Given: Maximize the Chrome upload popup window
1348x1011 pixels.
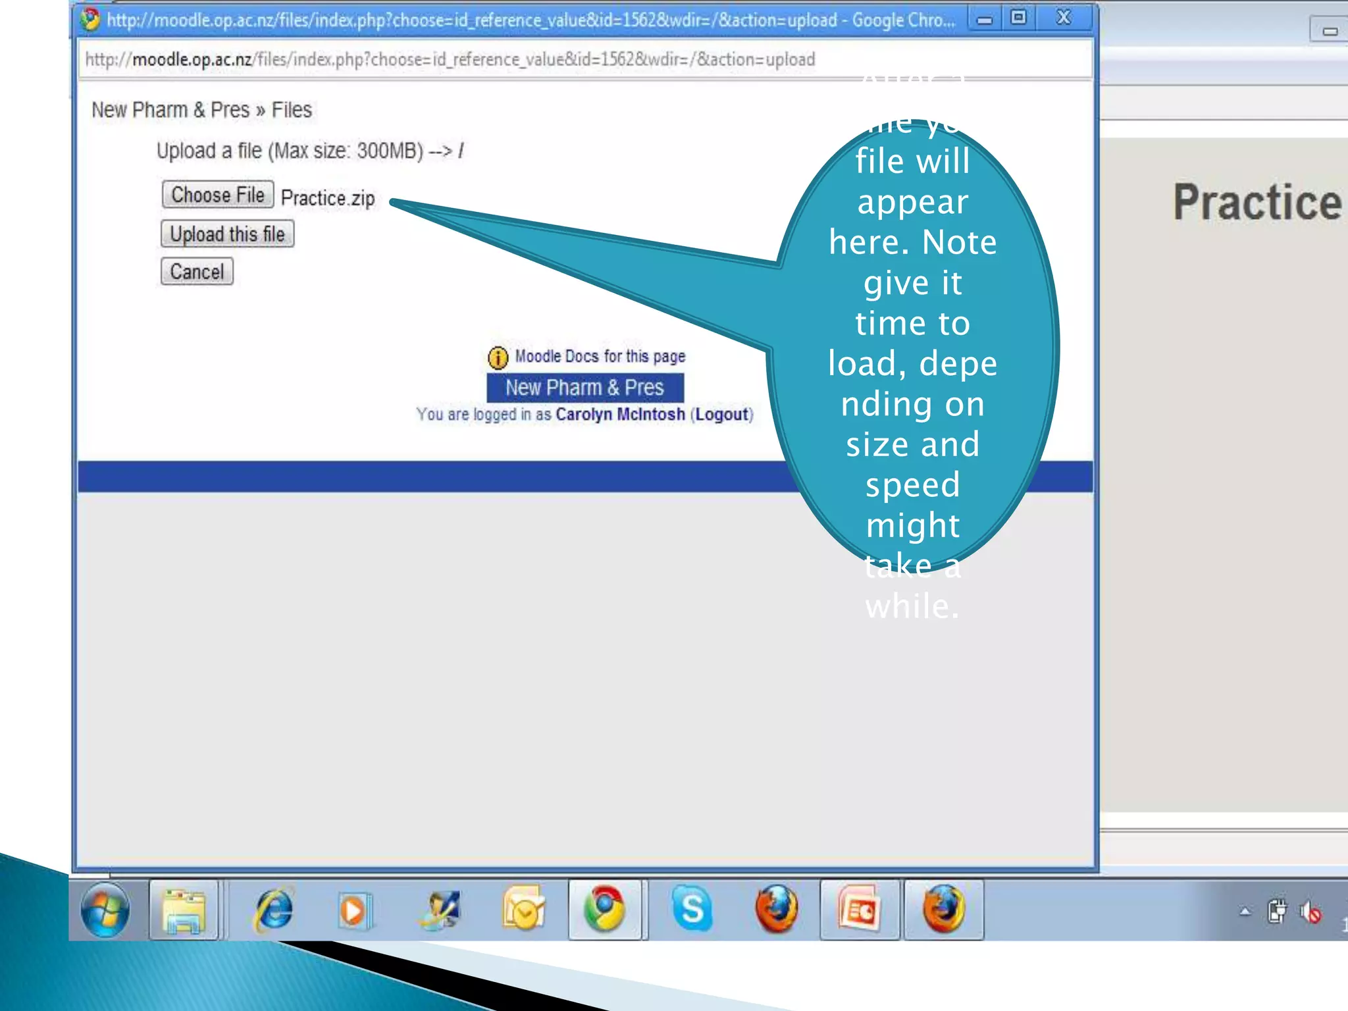Looking at the screenshot, I should (x=1018, y=18).
